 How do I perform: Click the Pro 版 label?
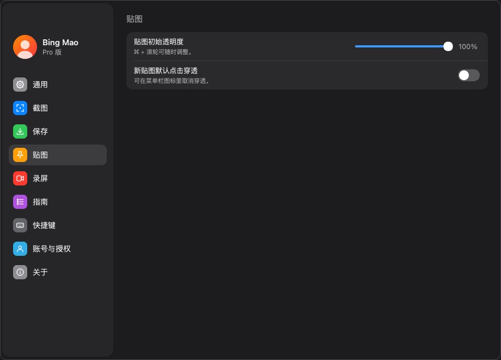pyautogui.click(x=52, y=52)
